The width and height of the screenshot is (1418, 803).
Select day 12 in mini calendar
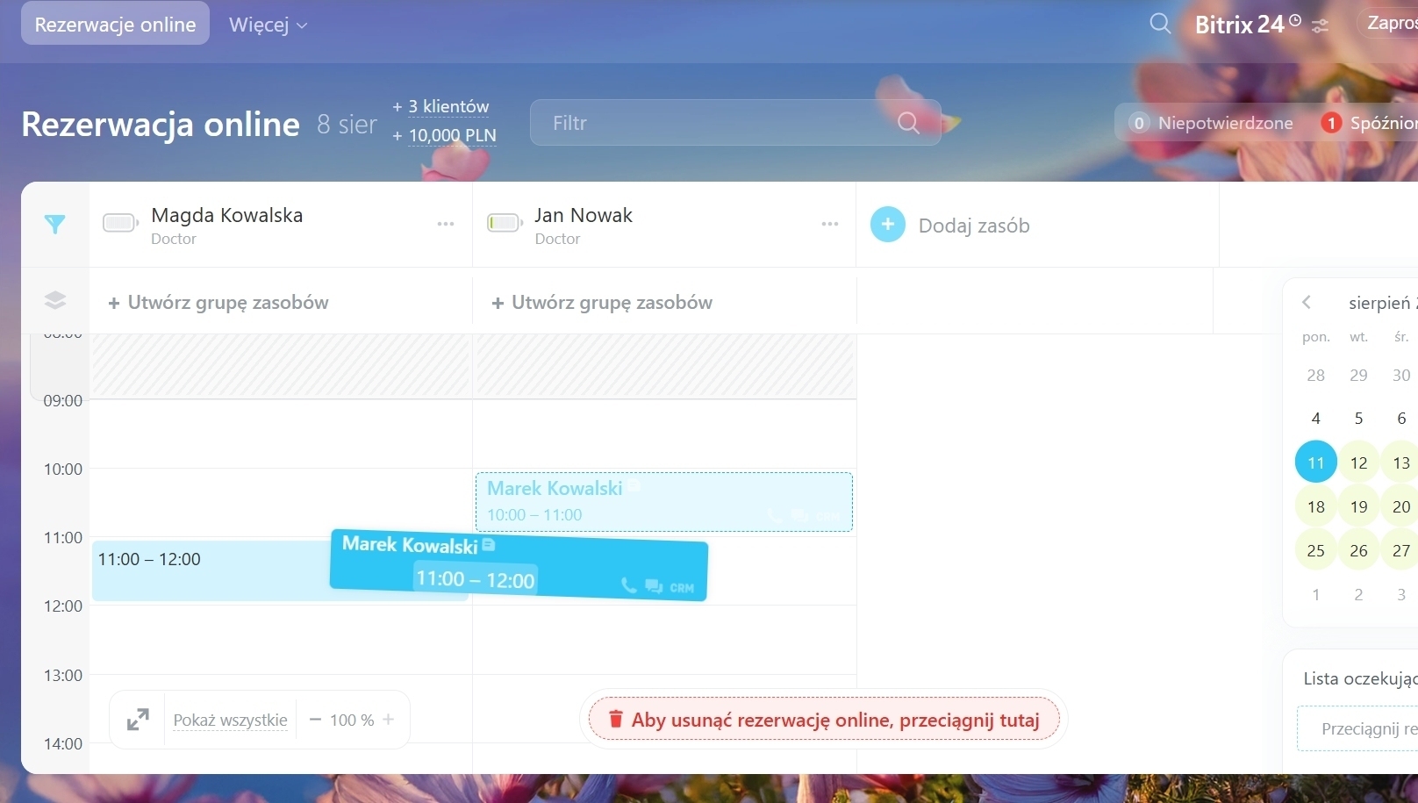point(1359,462)
